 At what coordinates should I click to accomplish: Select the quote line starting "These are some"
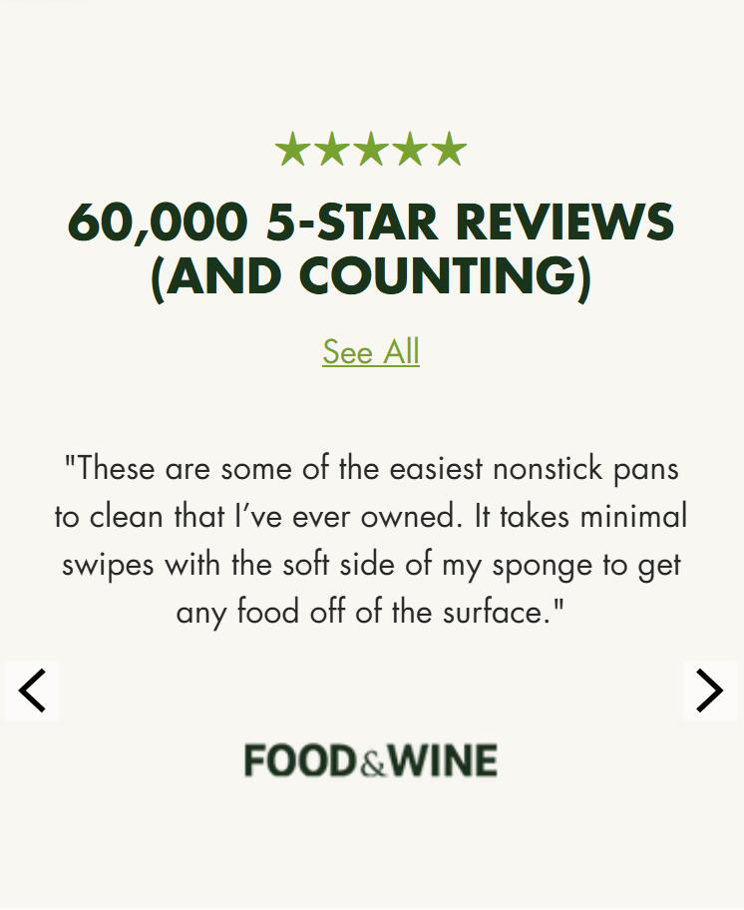[371, 468]
